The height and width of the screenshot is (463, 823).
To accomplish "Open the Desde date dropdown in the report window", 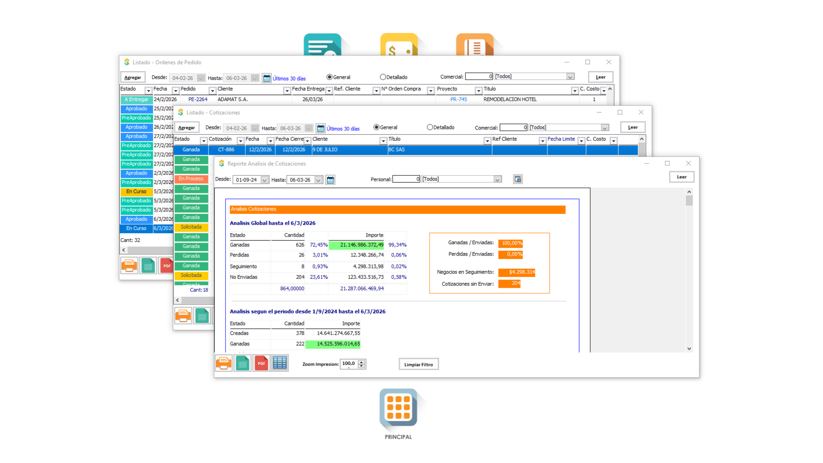I will [264, 180].
